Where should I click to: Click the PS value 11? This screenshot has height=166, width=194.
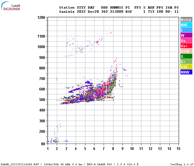click(177, 12)
